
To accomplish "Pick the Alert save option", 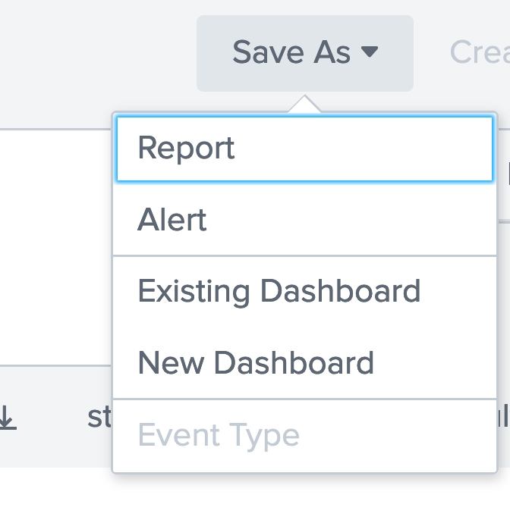I will 172,221.
